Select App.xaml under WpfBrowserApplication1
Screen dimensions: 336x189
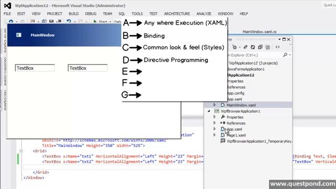[235, 129]
